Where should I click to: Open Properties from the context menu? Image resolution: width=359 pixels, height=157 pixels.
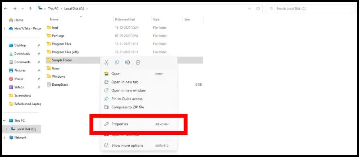click(x=139, y=124)
